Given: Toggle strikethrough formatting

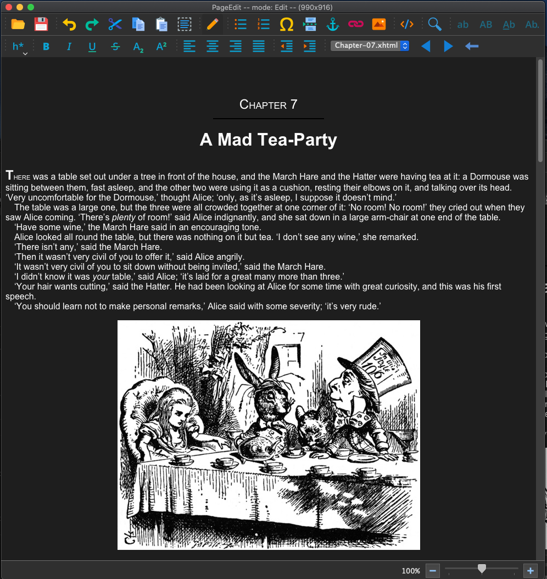Looking at the screenshot, I should (x=115, y=47).
